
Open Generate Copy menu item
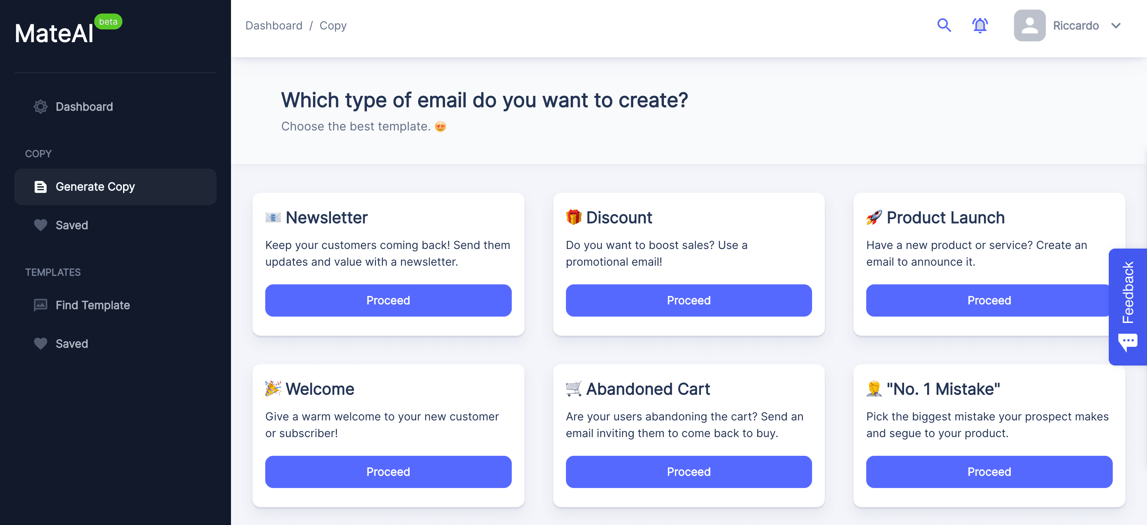(x=95, y=187)
